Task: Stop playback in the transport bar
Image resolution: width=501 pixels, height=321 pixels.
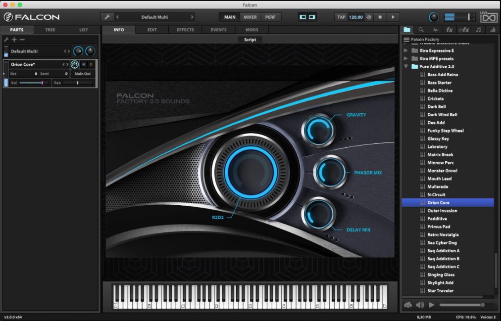Action: (380, 17)
